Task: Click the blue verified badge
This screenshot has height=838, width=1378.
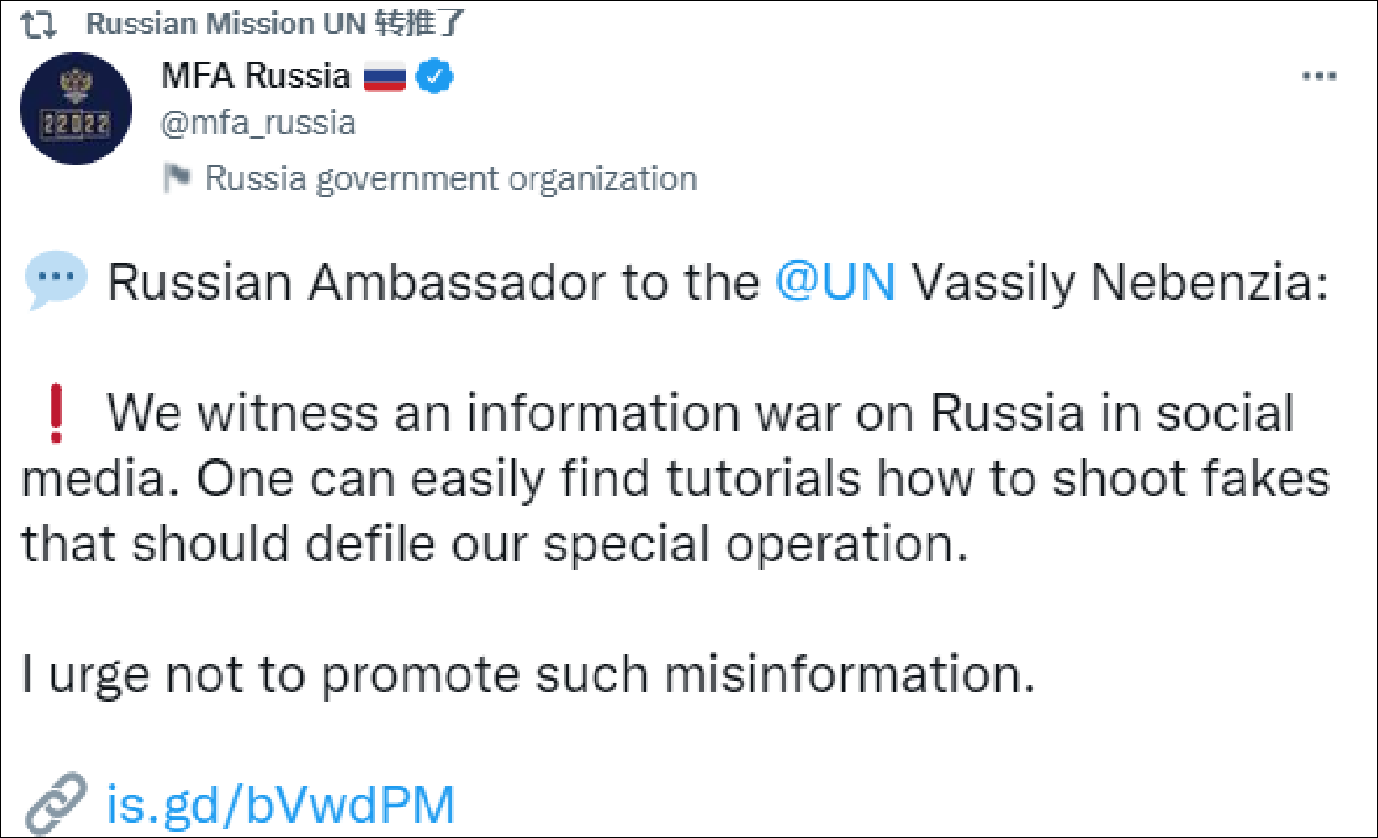Action: 434,76
